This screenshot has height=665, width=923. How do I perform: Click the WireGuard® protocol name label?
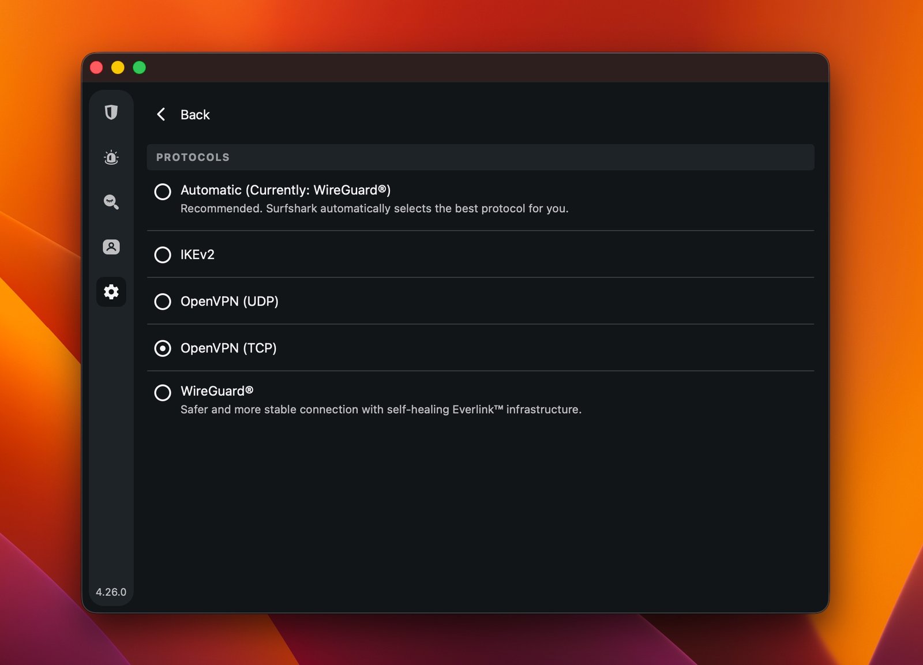coord(217,390)
